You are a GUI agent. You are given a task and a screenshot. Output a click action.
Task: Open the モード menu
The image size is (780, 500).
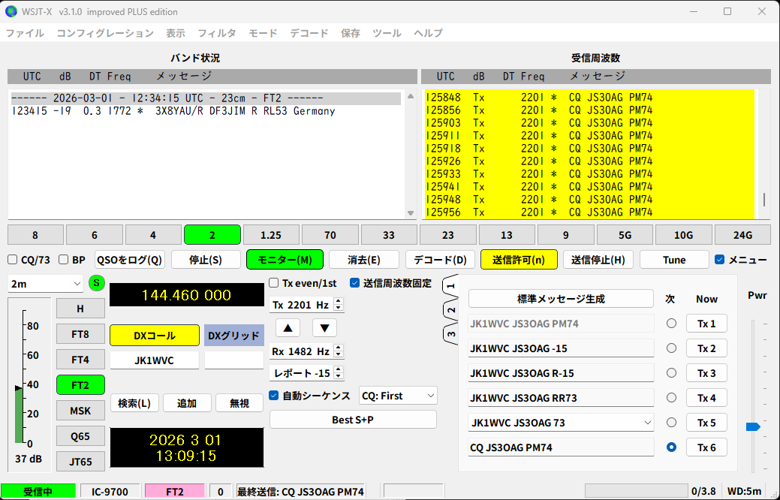point(264,33)
